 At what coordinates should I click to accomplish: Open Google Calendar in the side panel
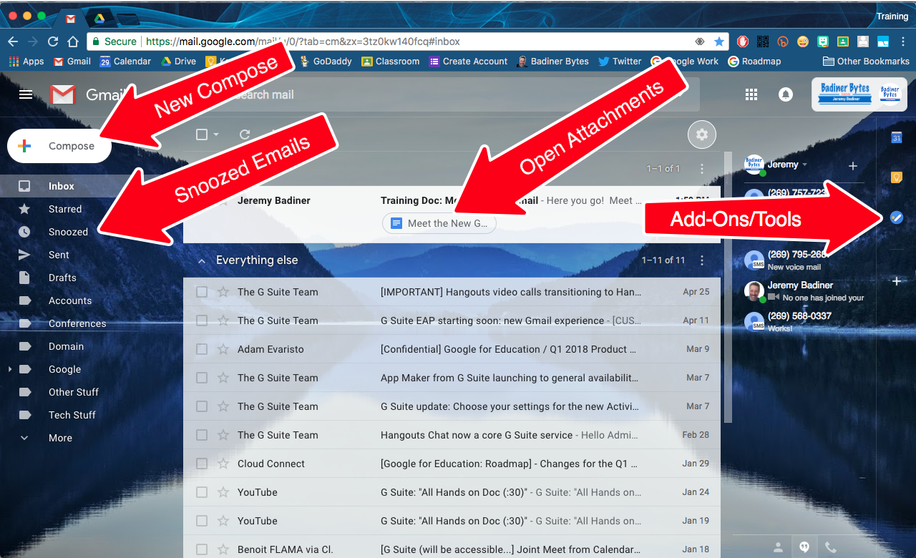(896, 137)
